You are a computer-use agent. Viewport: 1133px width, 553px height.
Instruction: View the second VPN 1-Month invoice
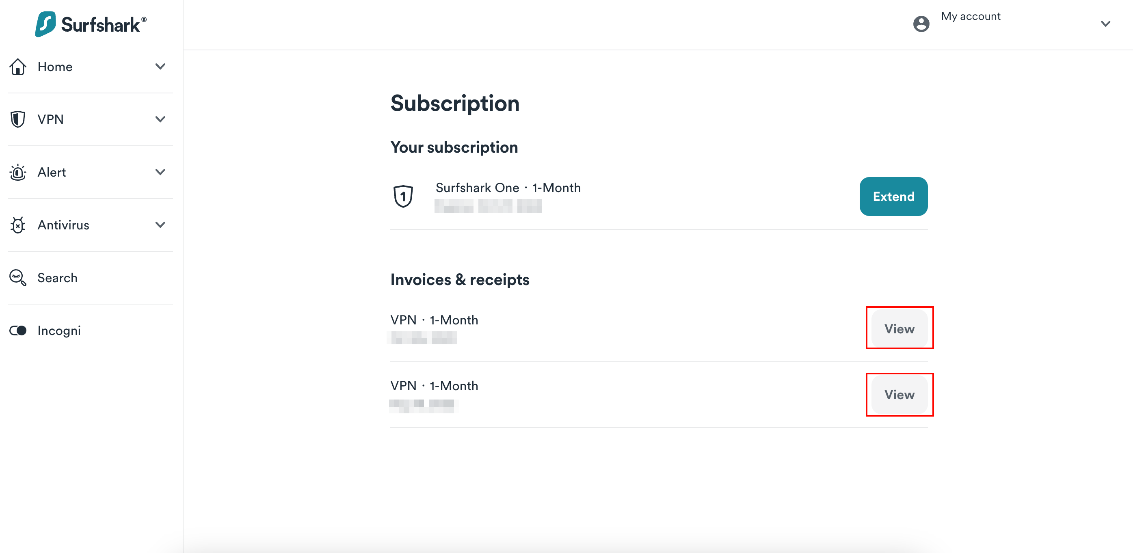click(x=899, y=395)
